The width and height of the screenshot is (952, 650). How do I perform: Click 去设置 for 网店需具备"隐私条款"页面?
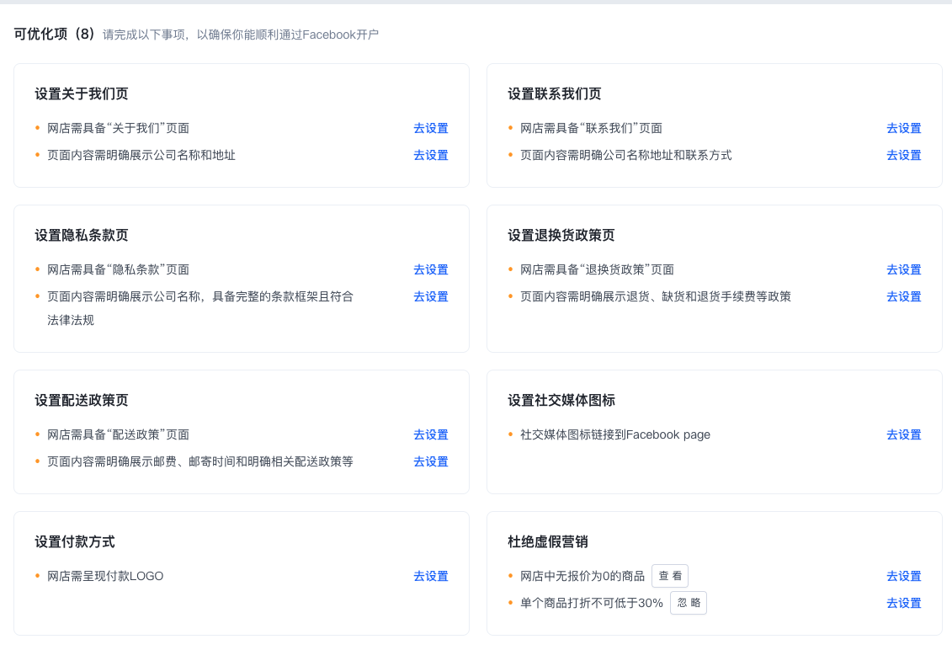click(431, 269)
